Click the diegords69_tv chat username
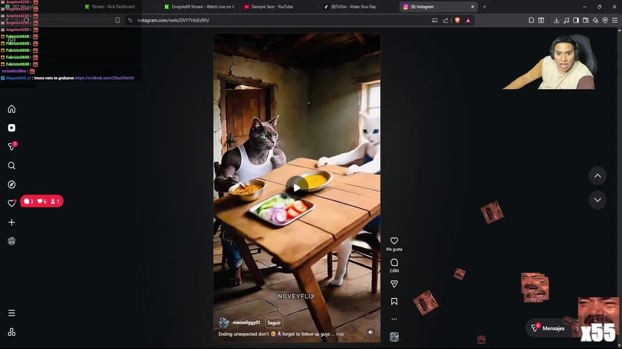The height and width of the screenshot is (349, 622). coord(18,78)
